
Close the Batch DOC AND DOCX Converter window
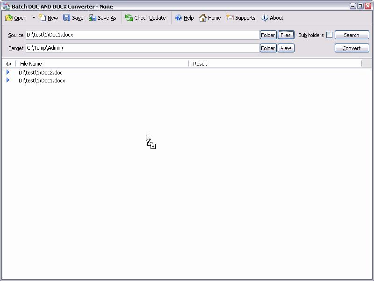point(368,6)
